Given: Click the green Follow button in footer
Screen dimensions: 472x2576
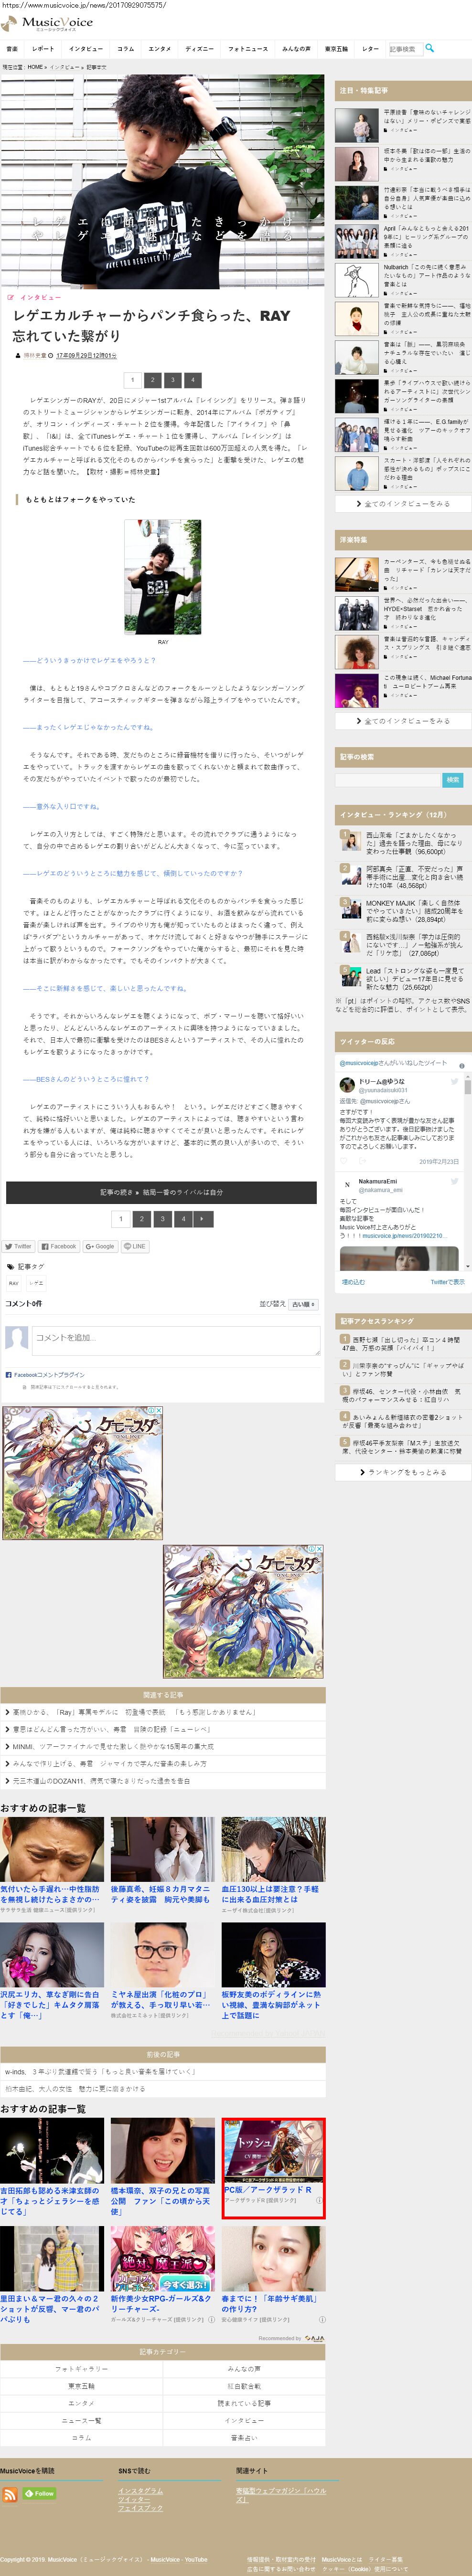Looking at the screenshot, I should tap(40, 2493).
